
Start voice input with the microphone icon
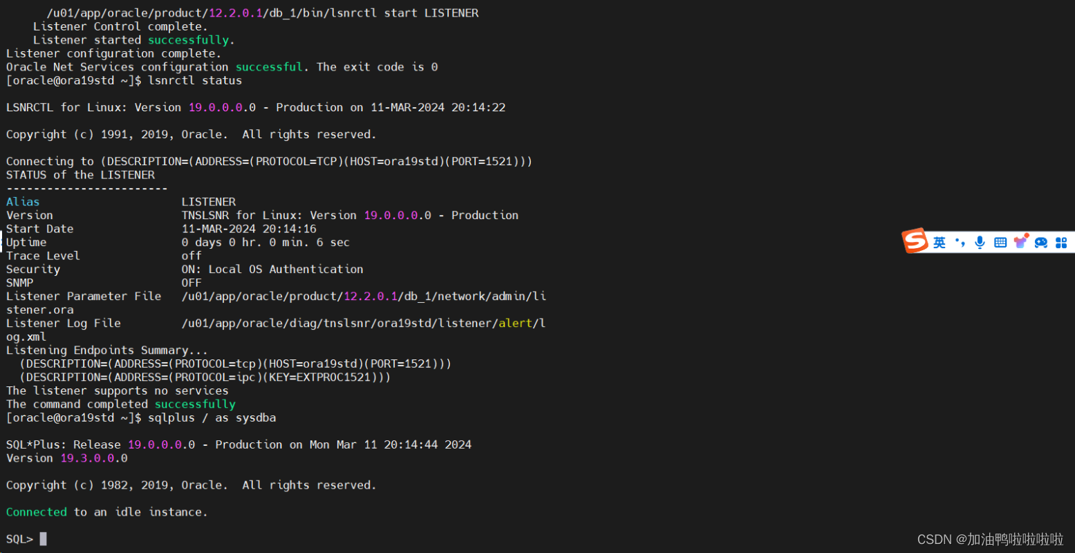tap(980, 242)
